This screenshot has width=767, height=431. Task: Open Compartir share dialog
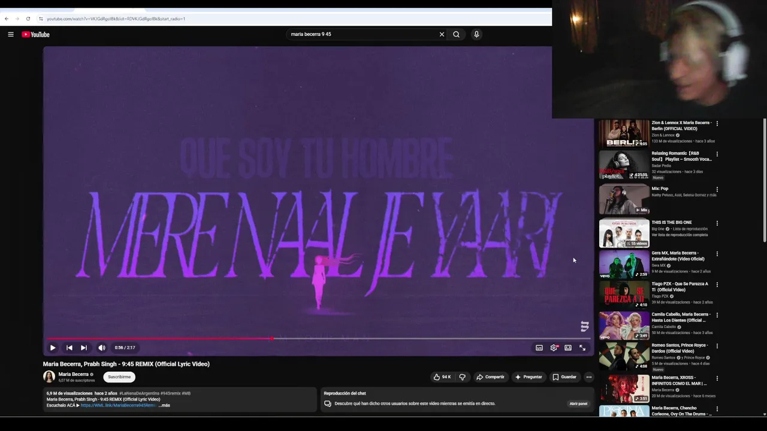490,377
